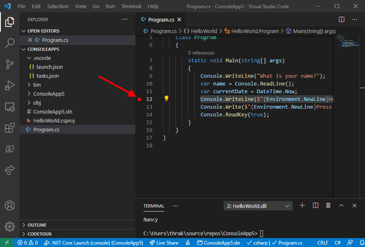This screenshot has height=247, width=365.
Task: Click the CRLF indicator in the status bar
Action: coord(322,242)
